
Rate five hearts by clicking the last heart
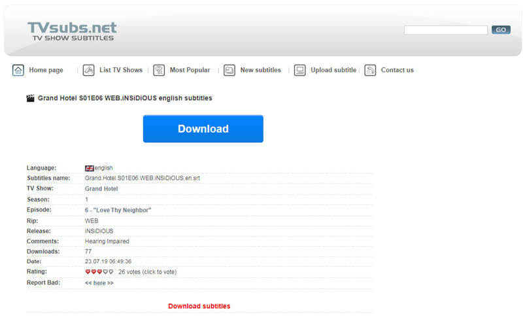pos(110,272)
